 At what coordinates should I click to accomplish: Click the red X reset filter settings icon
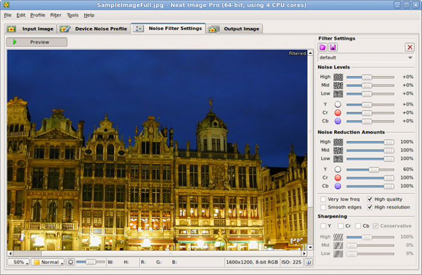[410, 47]
